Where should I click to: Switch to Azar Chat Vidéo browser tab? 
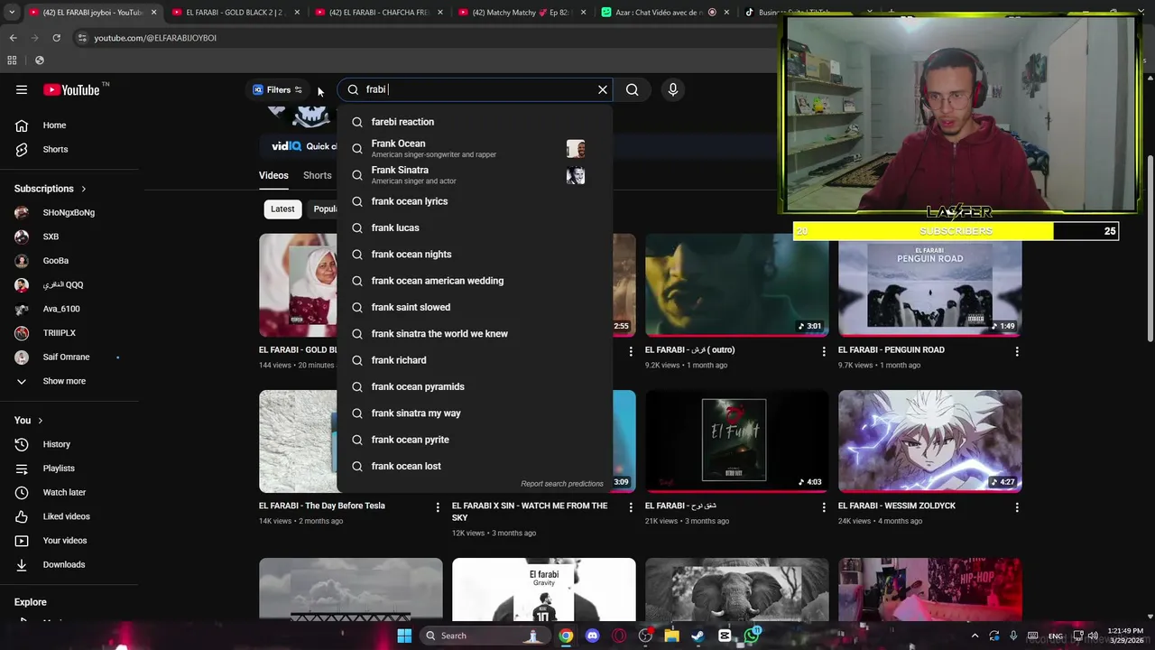tap(664, 13)
